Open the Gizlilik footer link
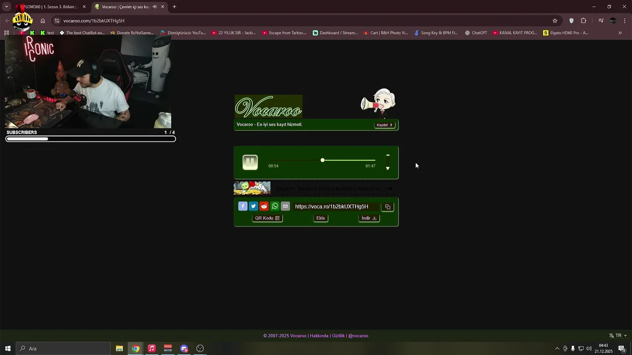 (338, 336)
